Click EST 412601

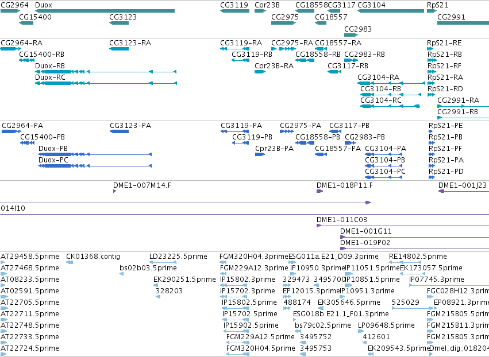click(376, 337)
